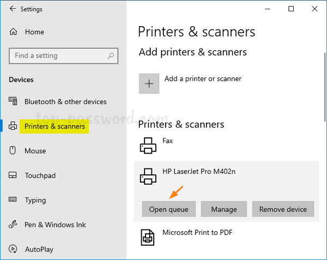This screenshot has height=260, width=327.
Task: Click the Touchpad icon in sidebar
Action: coord(14,176)
